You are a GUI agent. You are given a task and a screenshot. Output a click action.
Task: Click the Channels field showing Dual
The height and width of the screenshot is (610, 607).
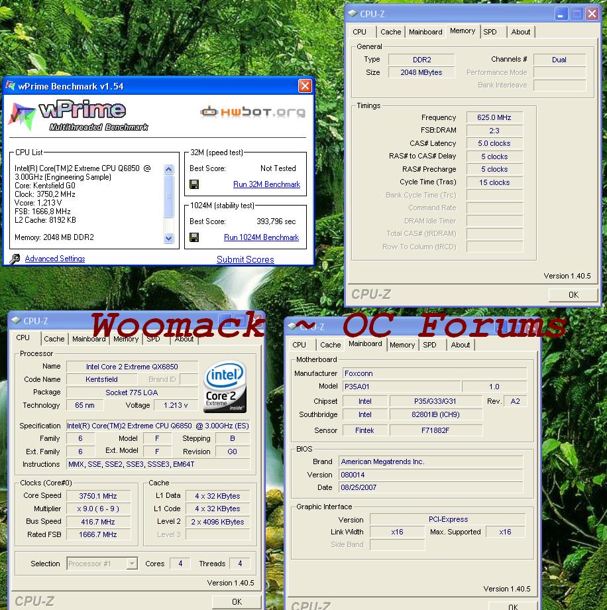559,60
